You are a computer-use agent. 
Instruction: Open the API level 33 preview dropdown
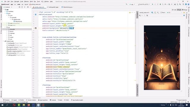[169, 12]
